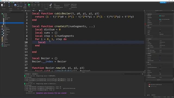Collapse the Workspace tree node
Screen dimensions: 174x98
pos(1,14)
